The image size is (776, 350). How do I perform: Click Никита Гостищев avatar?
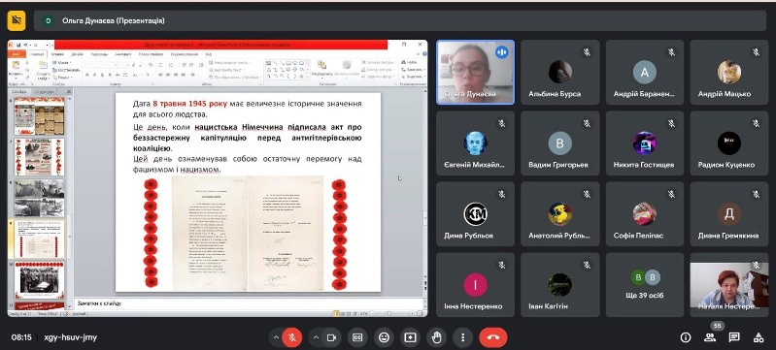coord(644,143)
